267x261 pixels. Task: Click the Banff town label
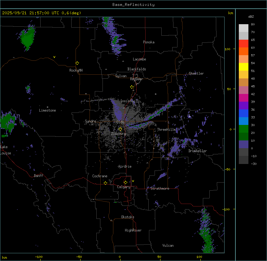pyautogui.click(x=39, y=176)
